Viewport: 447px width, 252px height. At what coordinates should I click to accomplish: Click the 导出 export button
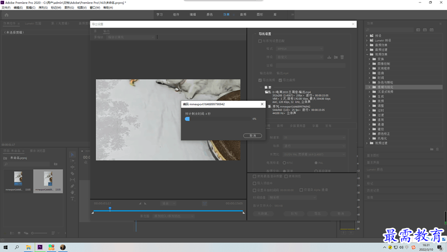317,214
